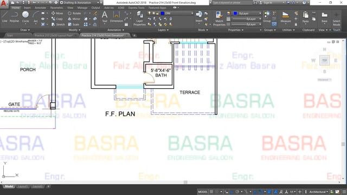Expand the Draw panel
The image size is (347, 195).
click(x=25, y=30)
